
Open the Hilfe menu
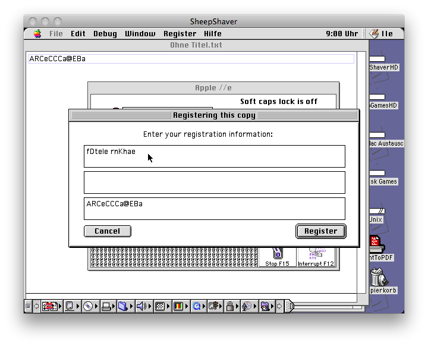tap(213, 34)
